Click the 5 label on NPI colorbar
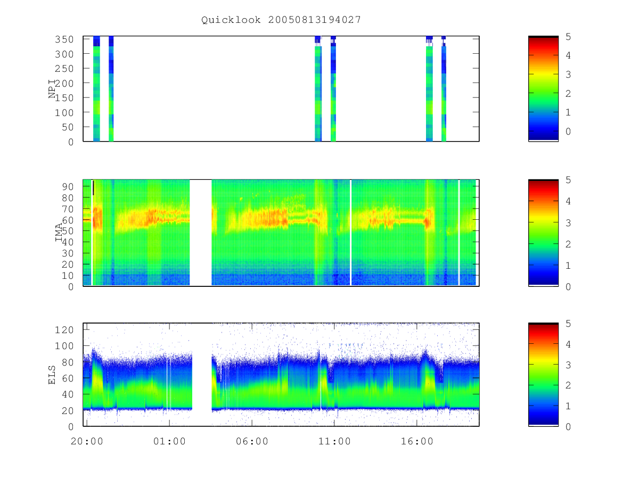 point(568,37)
